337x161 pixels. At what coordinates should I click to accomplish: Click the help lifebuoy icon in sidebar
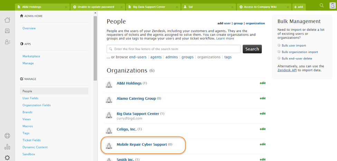(7, 136)
